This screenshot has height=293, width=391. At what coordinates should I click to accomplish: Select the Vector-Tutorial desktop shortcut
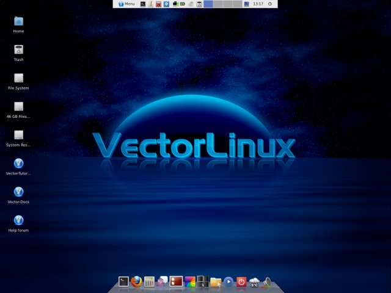pos(18,167)
